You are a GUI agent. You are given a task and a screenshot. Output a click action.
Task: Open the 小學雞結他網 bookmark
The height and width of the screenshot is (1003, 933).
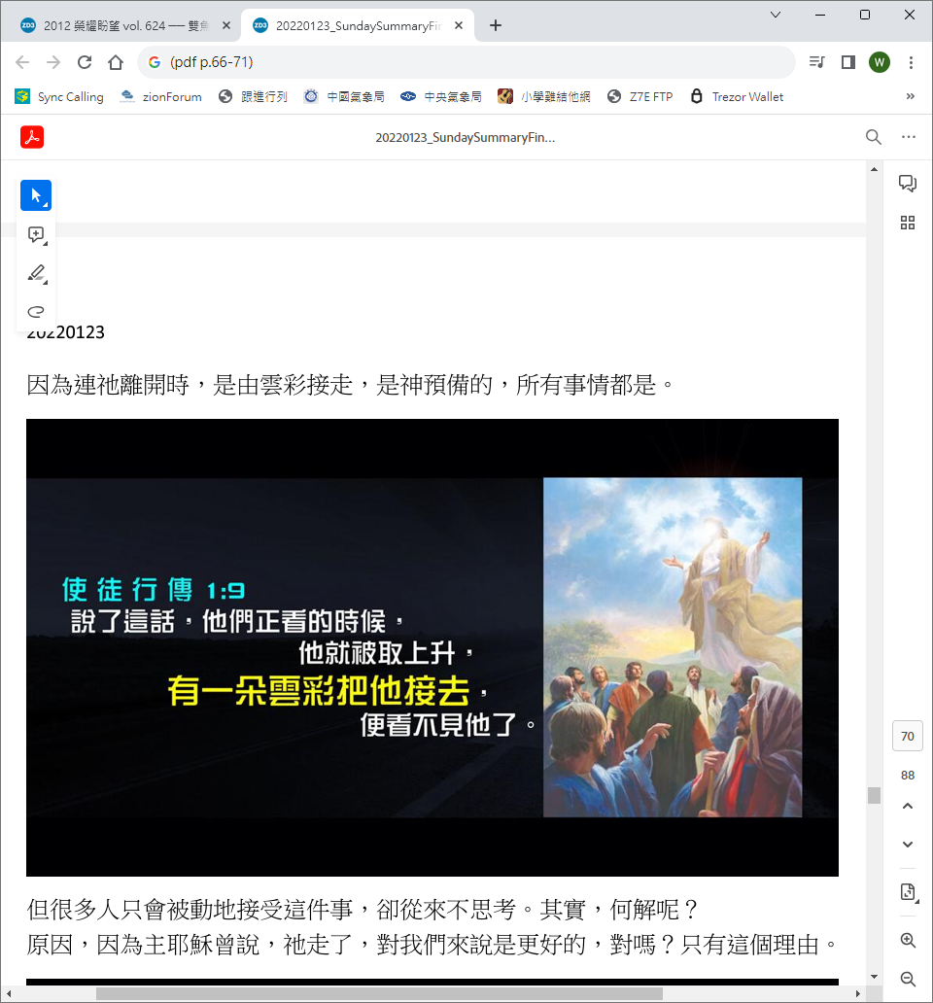(x=544, y=96)
